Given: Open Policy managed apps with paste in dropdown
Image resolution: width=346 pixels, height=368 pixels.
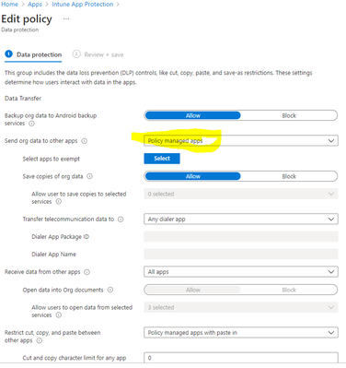Looking at the screenshot, I should (241, 333).
